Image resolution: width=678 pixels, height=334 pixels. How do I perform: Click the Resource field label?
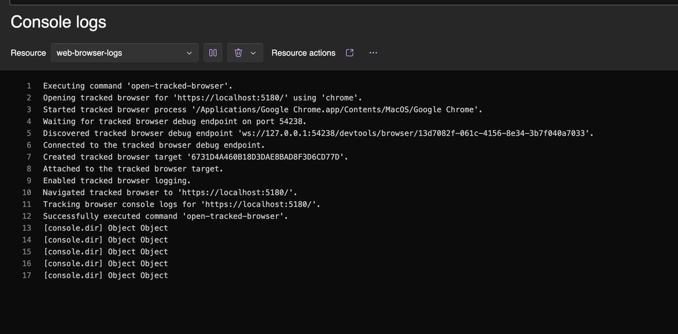coord(28,53)
